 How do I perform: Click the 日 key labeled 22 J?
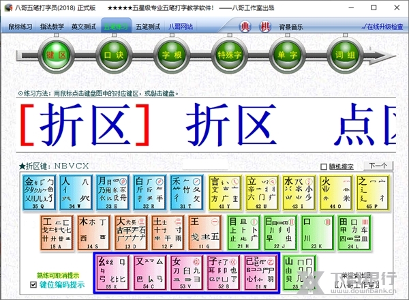coord(280,232)
